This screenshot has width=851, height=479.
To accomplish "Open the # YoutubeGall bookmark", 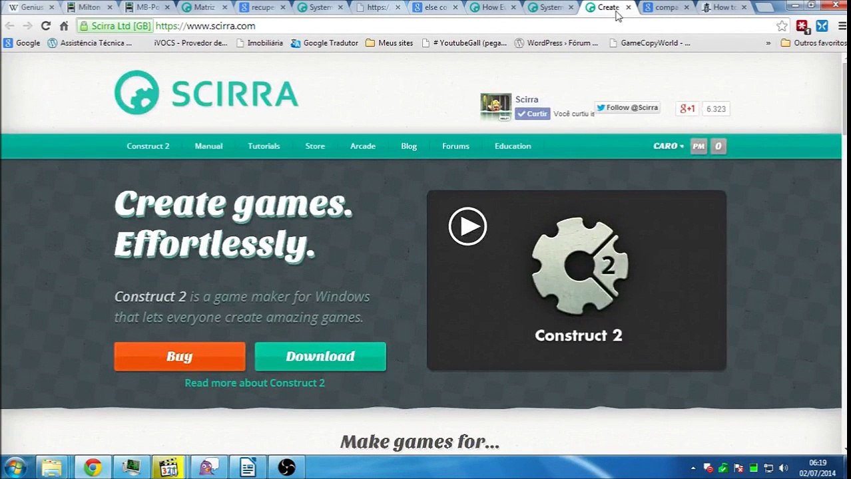I will pos(463,43).
